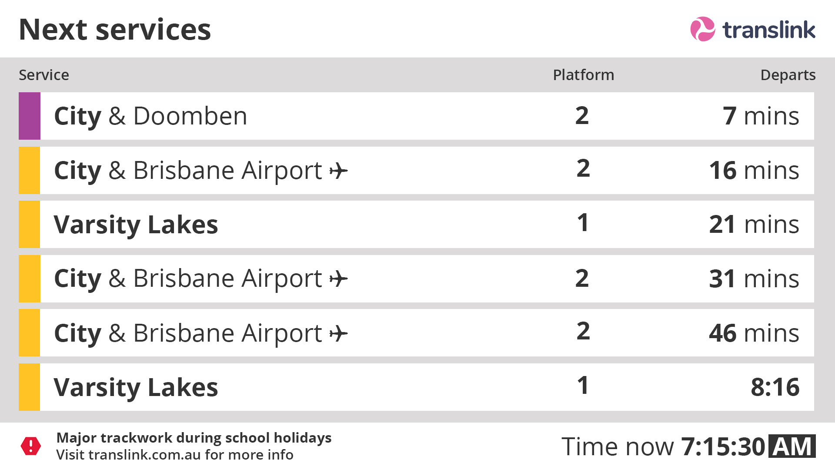The width and height of the screenshot is (835, 470).
Task: Click Major trackwork during school holidays headline
Action: point(194,438)
